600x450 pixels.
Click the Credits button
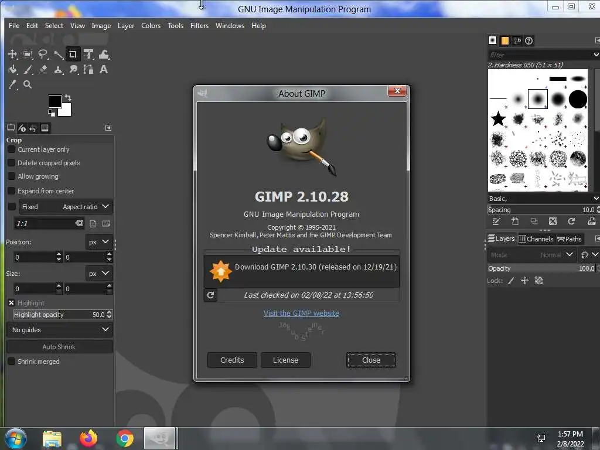pos(232,360)
